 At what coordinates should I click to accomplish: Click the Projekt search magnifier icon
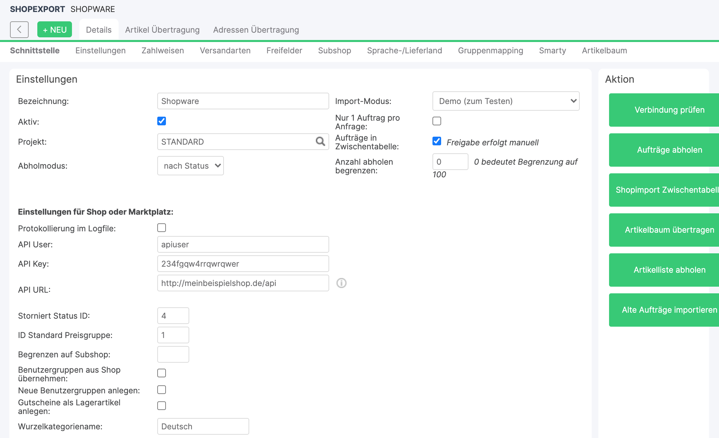point(320,142)
